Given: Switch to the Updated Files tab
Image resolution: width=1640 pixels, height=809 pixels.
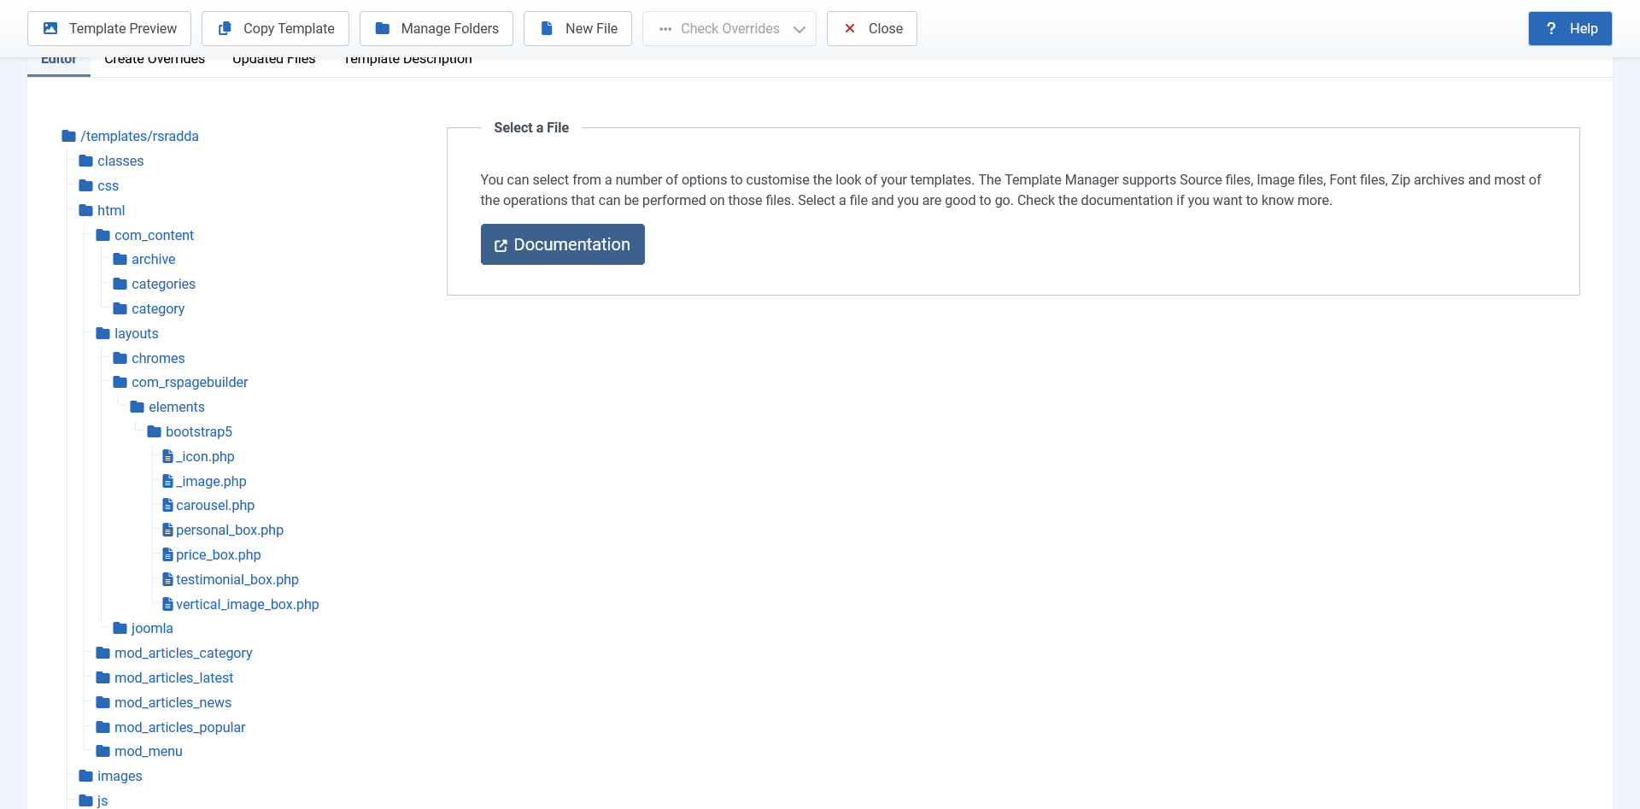Looking at the screenshot, I should pyautogui.click(x=273, y=61).
